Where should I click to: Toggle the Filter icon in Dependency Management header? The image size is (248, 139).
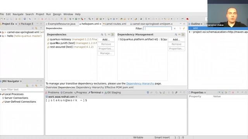(183, 34)
